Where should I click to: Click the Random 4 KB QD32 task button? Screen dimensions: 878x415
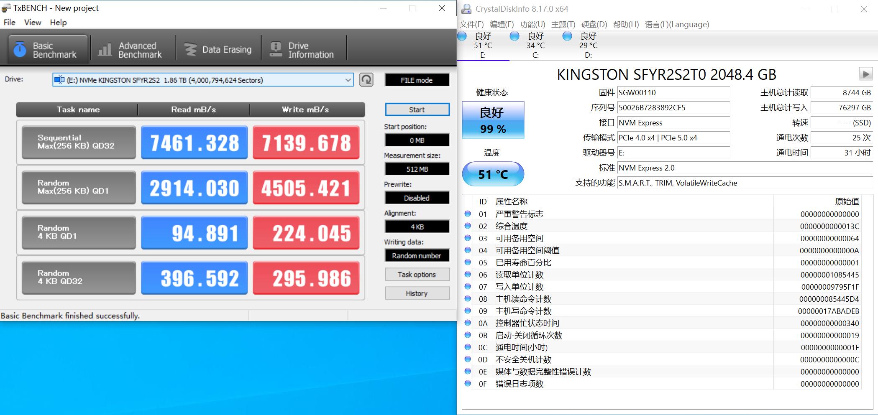pyautogui.click(x=79, y=278)
